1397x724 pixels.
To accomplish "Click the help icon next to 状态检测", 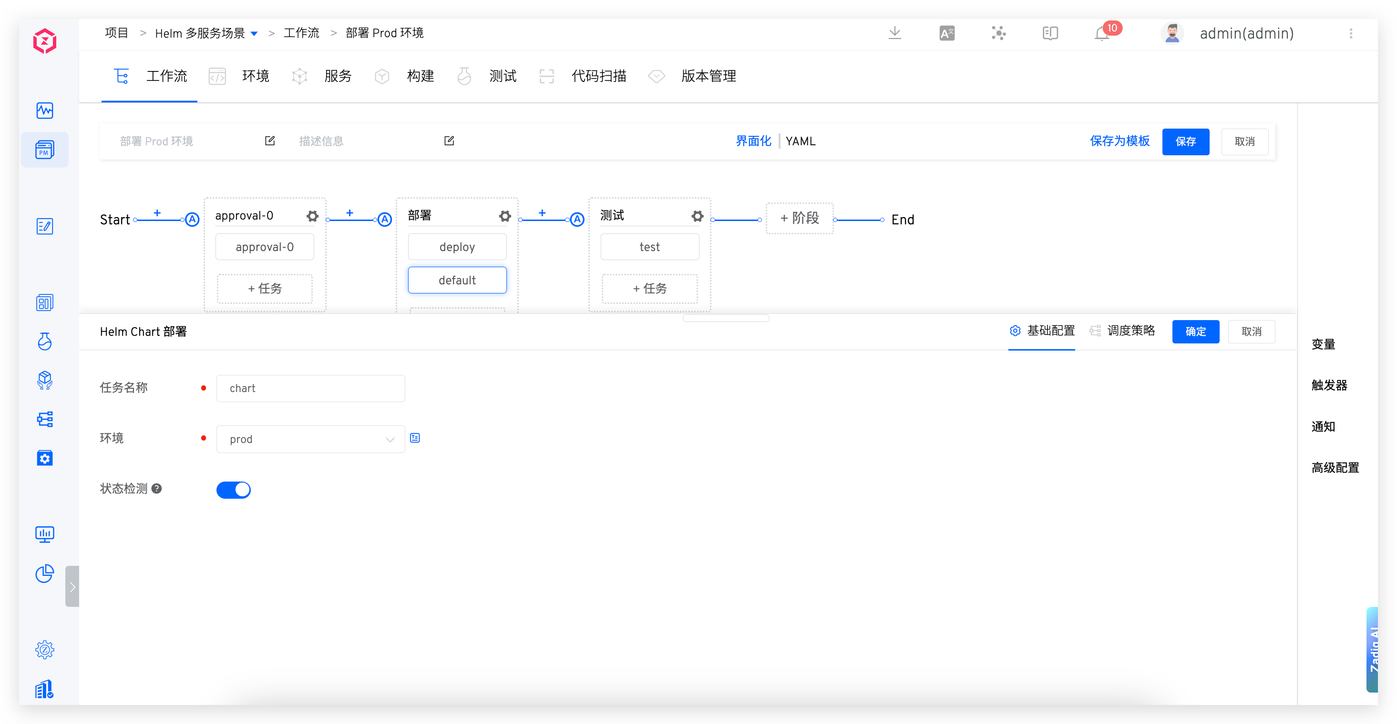I will [x=157, y=488].
